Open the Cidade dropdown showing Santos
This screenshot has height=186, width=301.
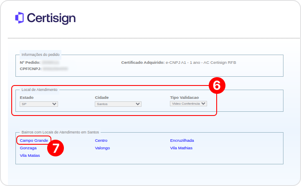118,104
